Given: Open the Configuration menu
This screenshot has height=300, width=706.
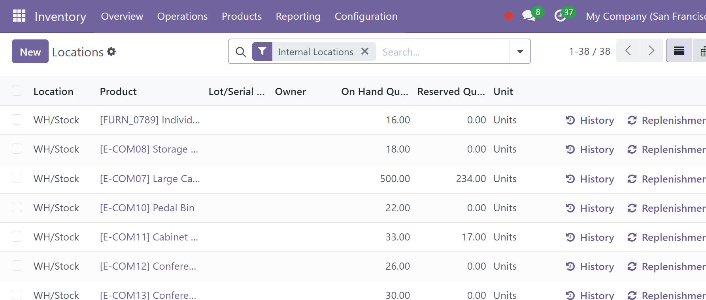Looking at the screenshot, I should tap(366, 16).
